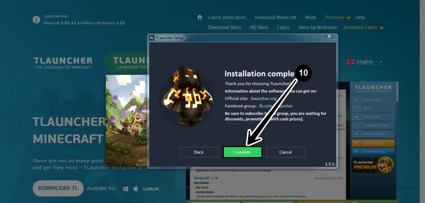425x203 pixels.
Task: Click the 'New Blocks' heading text
Action: click(201, 183)
